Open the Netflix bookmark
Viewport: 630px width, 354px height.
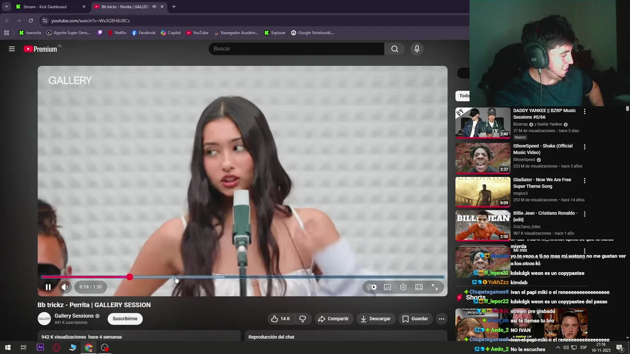click(117, 33)
